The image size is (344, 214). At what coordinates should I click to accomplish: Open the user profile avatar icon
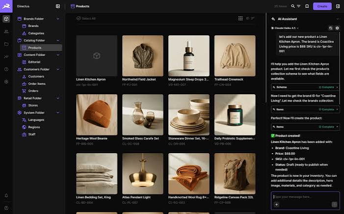pos(6,208)
